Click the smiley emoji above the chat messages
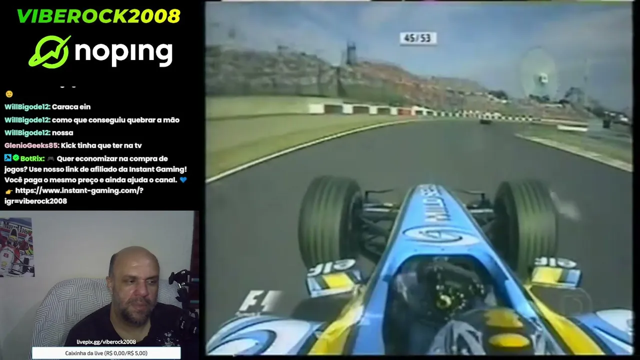The width and height of the screenshot is (640, 360). tap(8, 94)
